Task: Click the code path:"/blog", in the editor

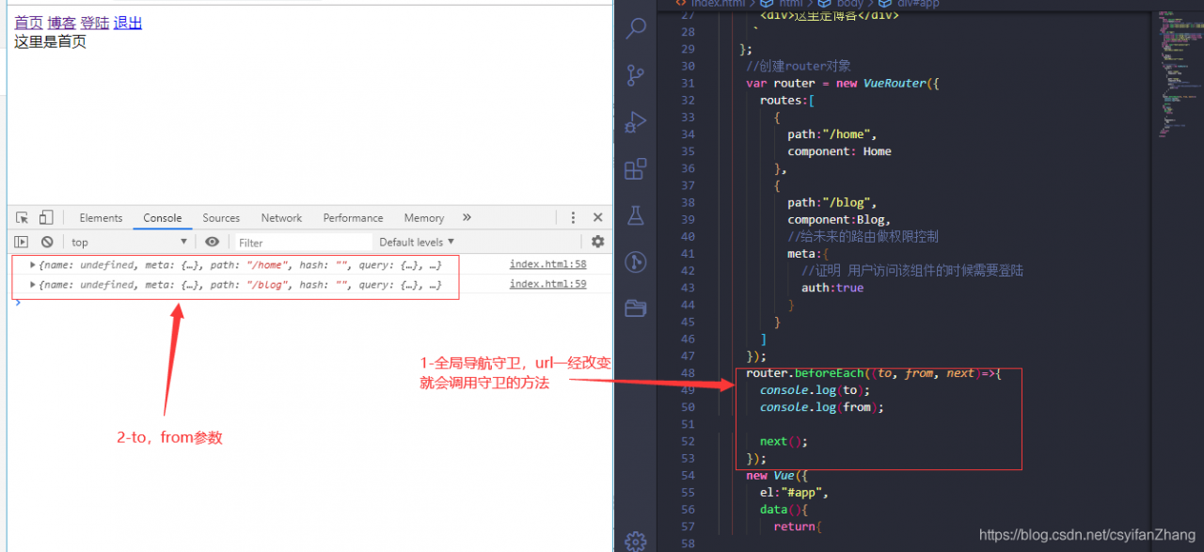Action: point(832,202)
